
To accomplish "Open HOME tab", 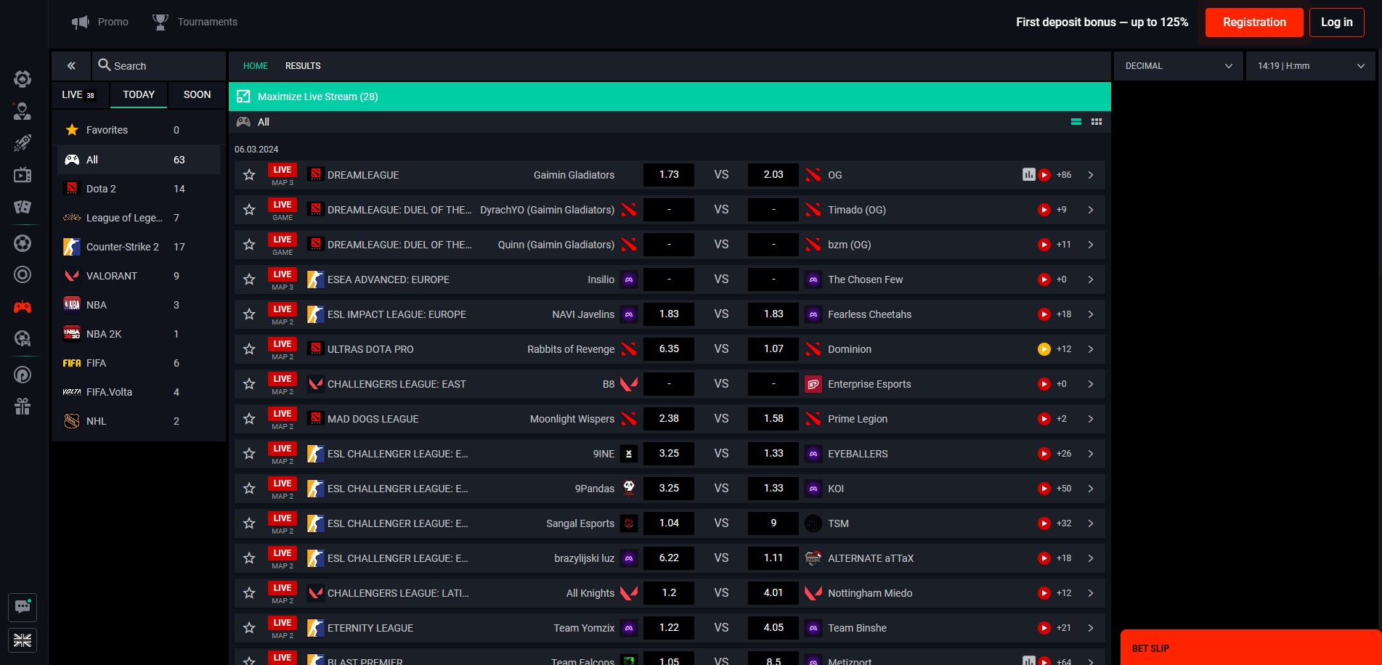I will (x=256, y=66).
